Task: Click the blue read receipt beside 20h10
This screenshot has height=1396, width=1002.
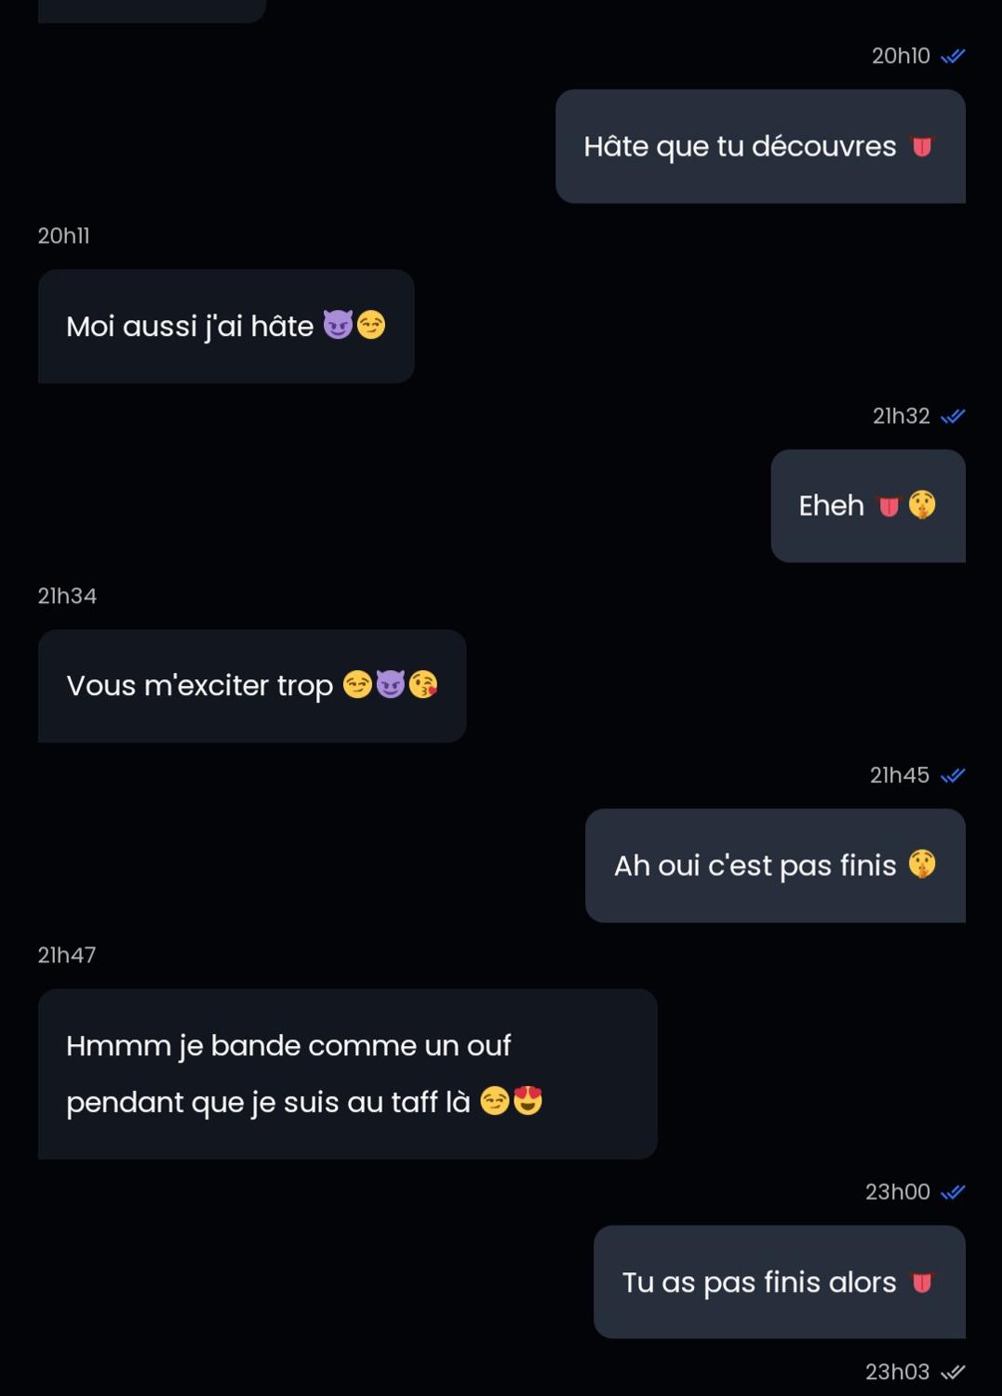Action: pyautogui.click(x=953, y=57)
